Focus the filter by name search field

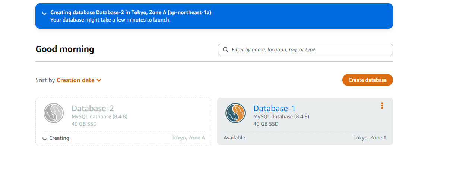click(x=309, y=49)
